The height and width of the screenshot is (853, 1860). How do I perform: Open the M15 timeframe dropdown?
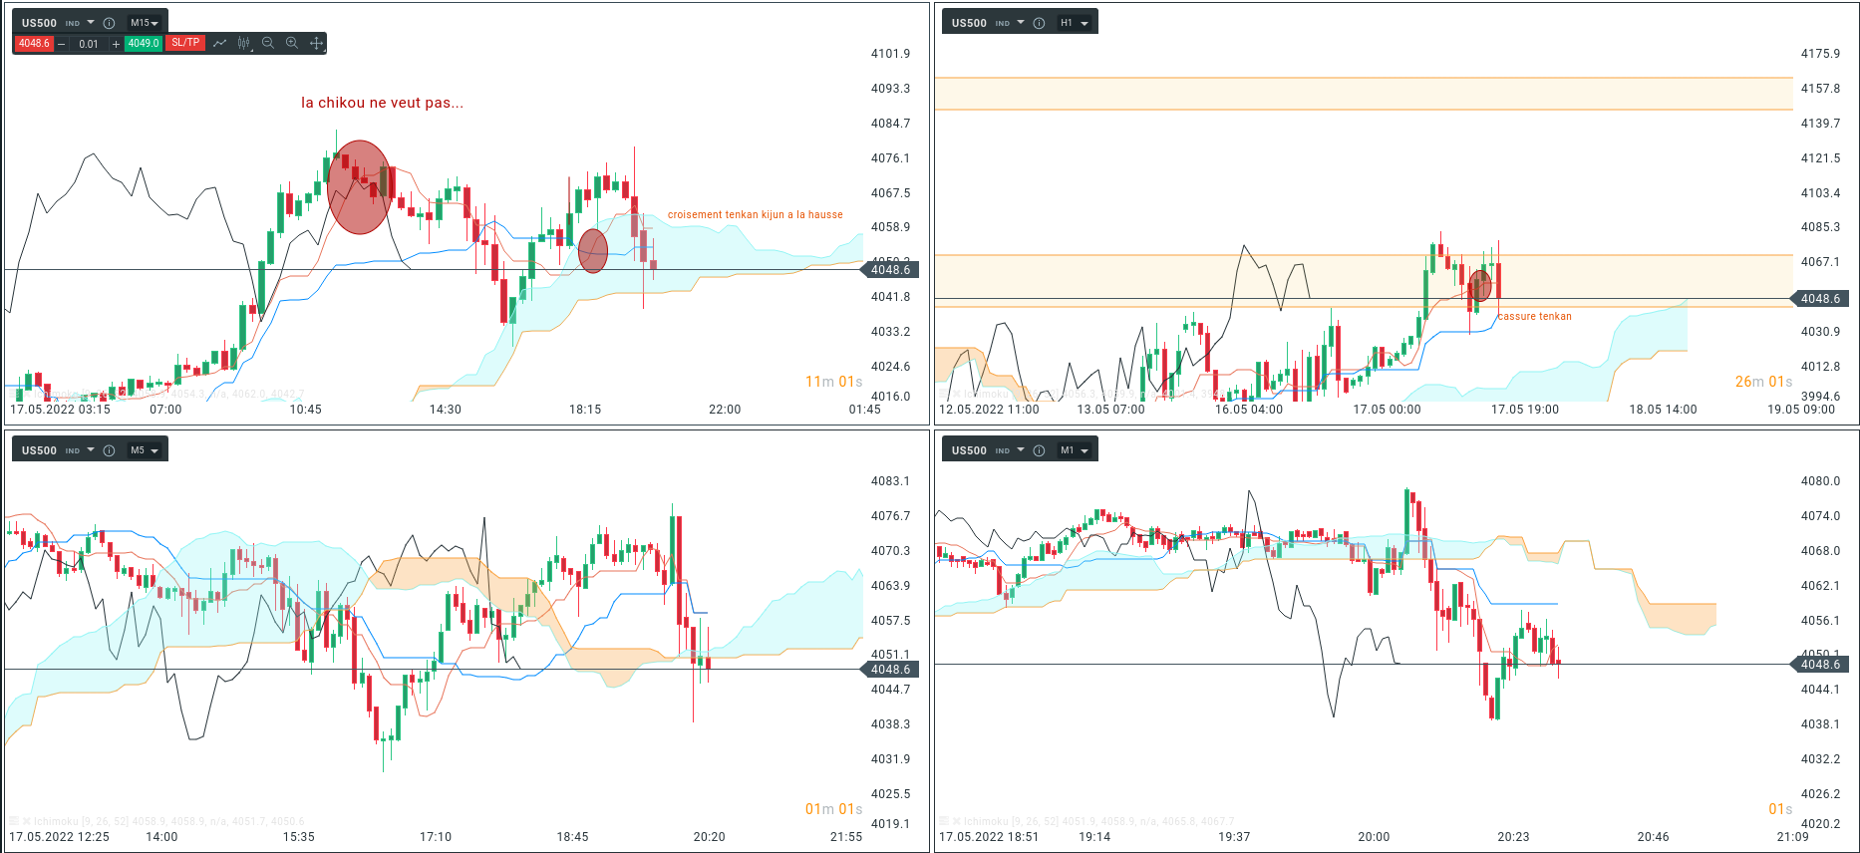click(145, 23)
